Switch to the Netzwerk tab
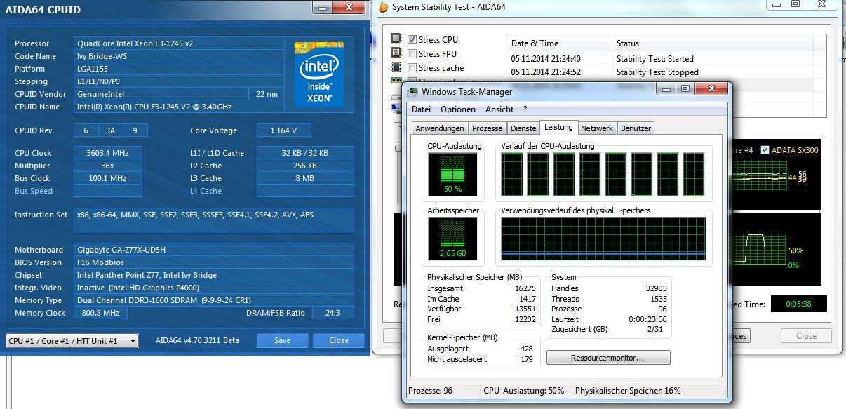The width and height of the screenshot is (846, 409). tap(597, 128)
